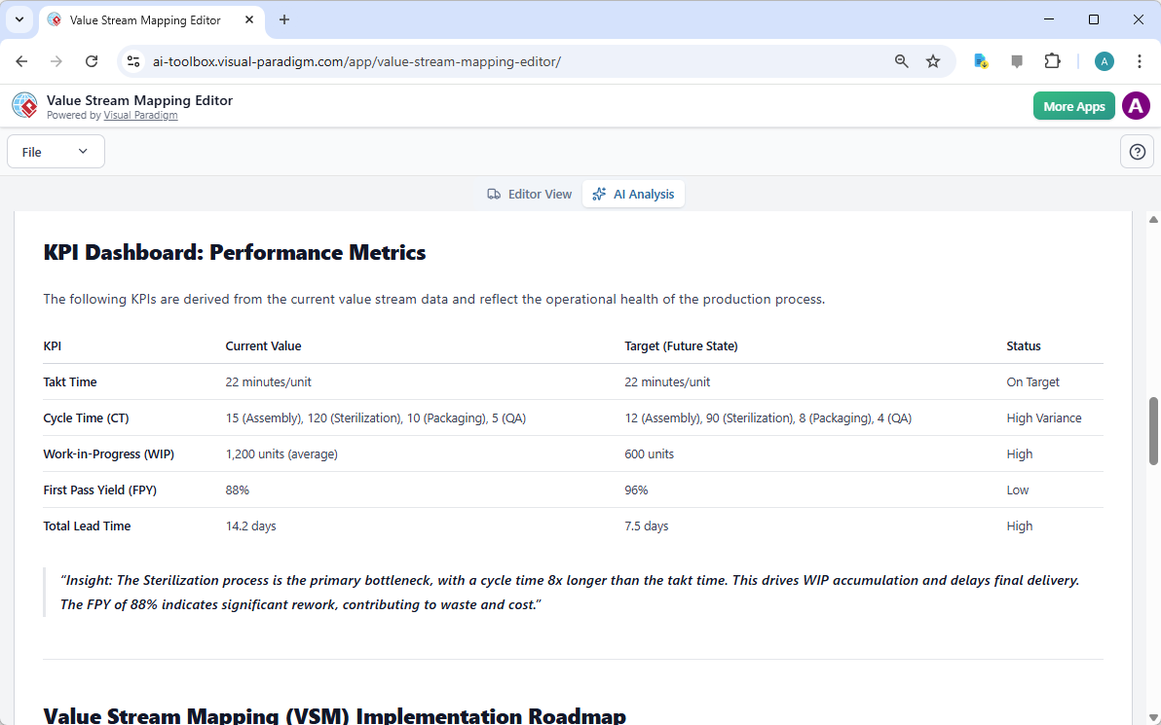
Task: Select the AI Analysis tab
Action: (x=633, y=195)
